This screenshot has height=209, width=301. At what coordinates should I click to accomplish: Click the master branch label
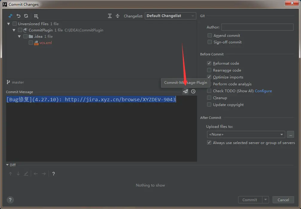pos(18,82)
